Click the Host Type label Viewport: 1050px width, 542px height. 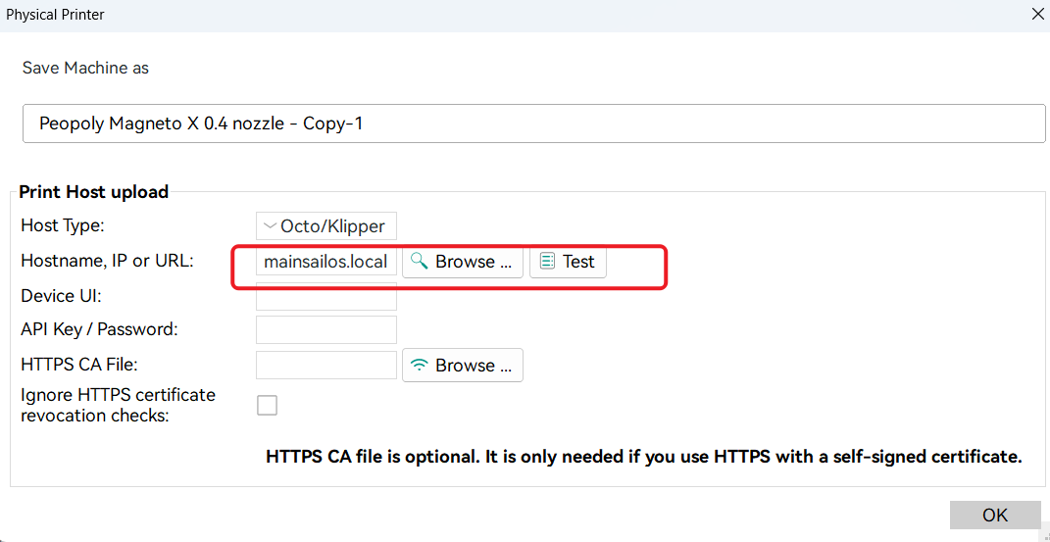tap(62, 226)
